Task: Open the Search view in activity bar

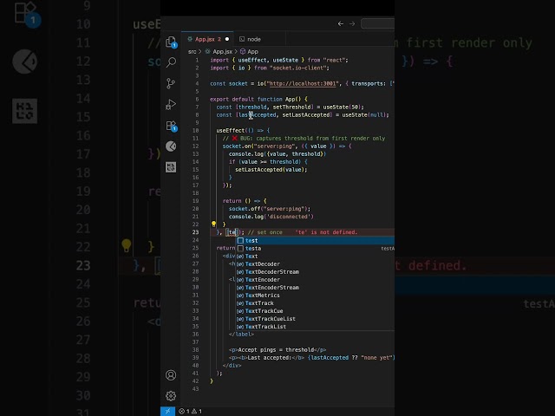Action: (171, 62)
